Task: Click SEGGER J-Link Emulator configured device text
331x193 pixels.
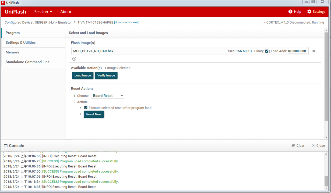Action: click(53, 23)
